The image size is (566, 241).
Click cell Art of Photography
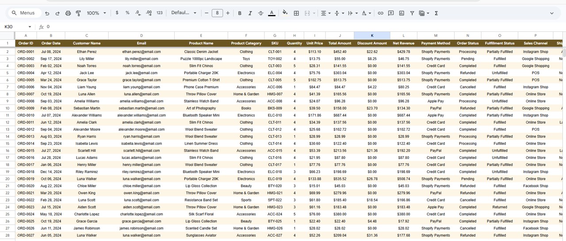tap(201, 108)
